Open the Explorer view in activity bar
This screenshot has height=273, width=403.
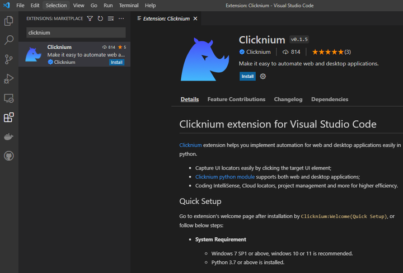click(x=8, y=21)
